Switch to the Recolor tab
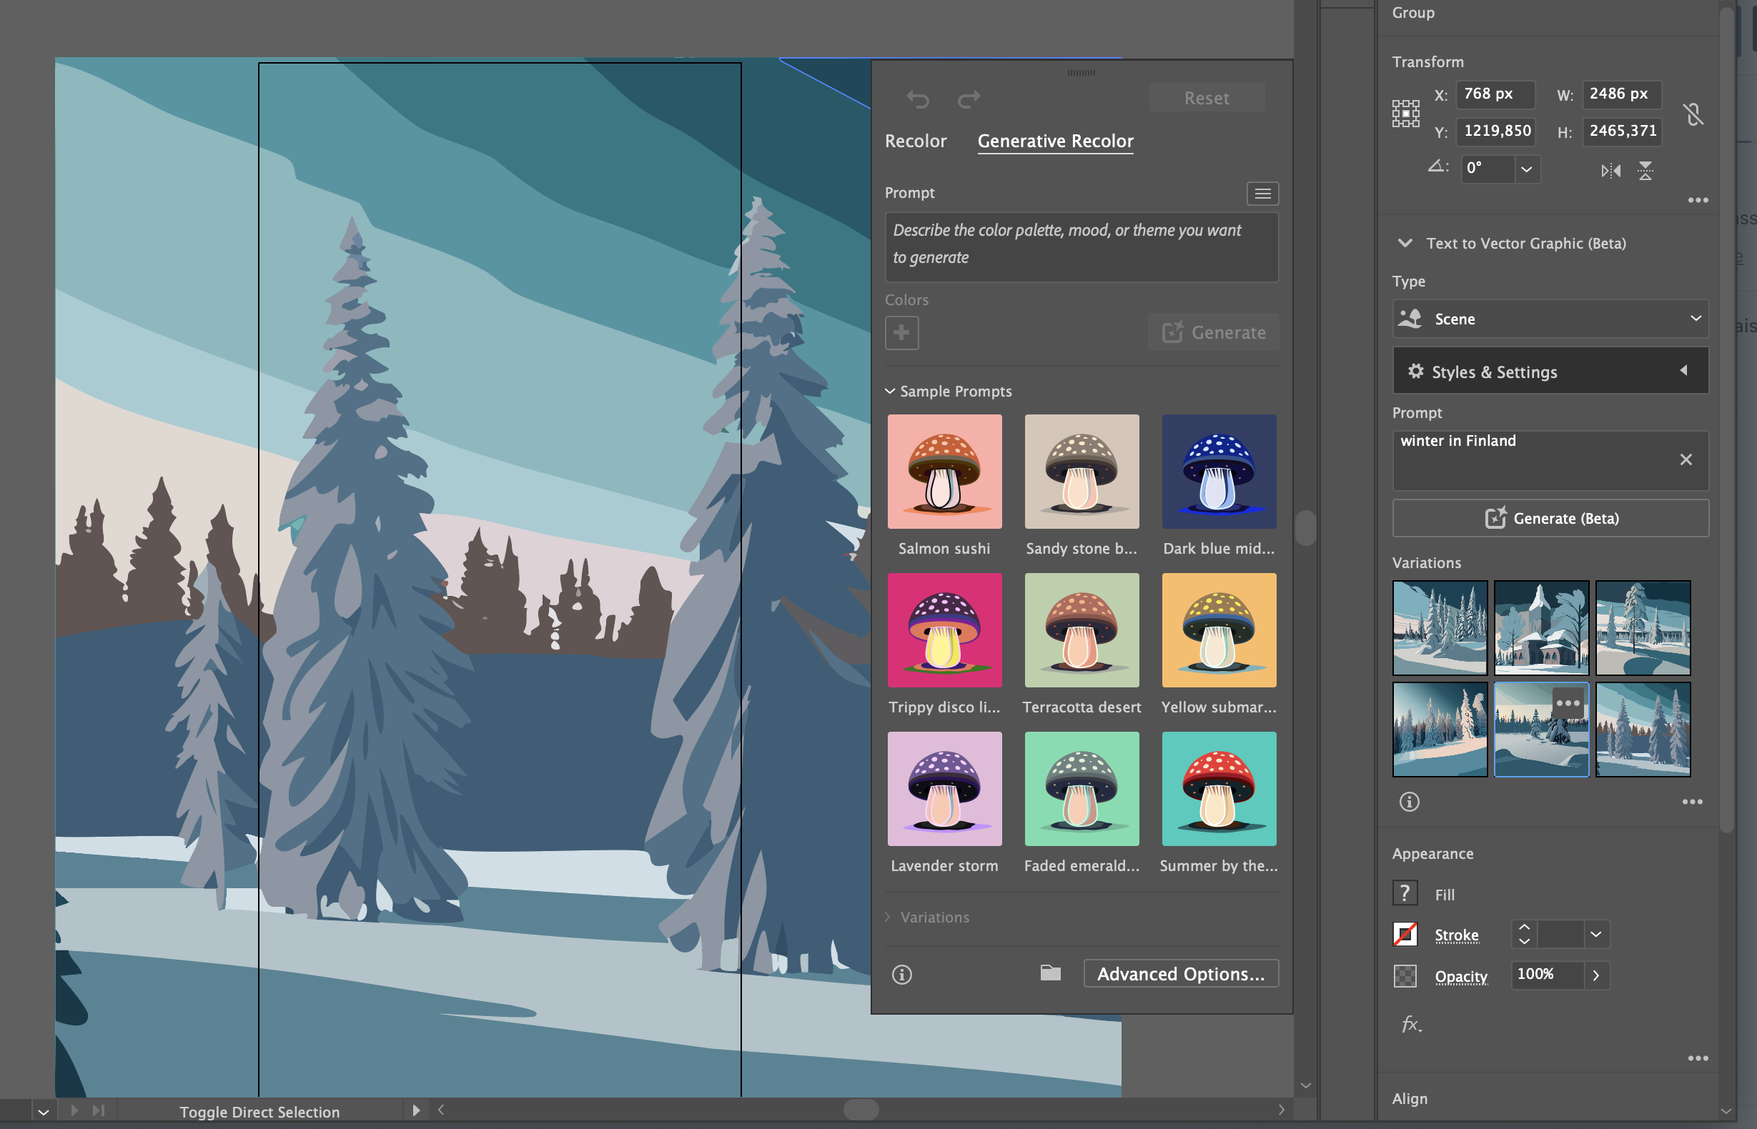Screen dimensions: 1757x1129 pyautogui.click(x=915, y=141)
